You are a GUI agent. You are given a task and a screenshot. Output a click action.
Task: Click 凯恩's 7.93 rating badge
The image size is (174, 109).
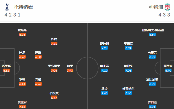tap(70, 71)
